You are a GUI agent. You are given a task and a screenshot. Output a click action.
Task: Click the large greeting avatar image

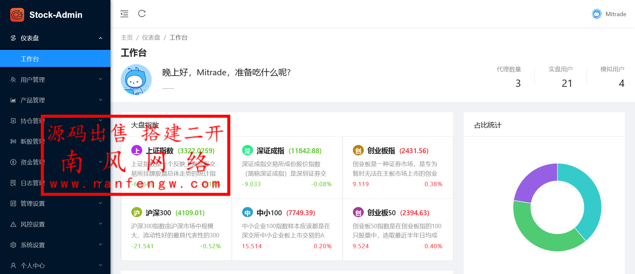pyautogui.click(x=136, y=80)
